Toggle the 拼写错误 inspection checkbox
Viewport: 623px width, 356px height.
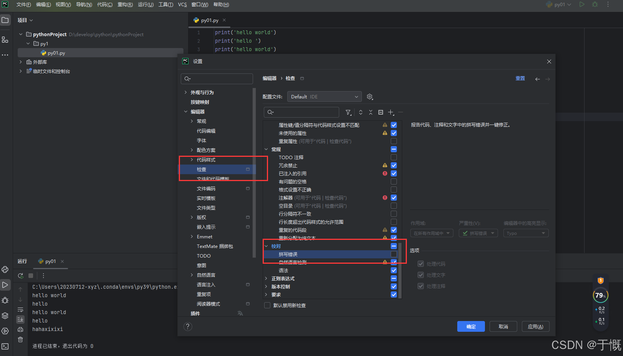[x=394, y=254]
